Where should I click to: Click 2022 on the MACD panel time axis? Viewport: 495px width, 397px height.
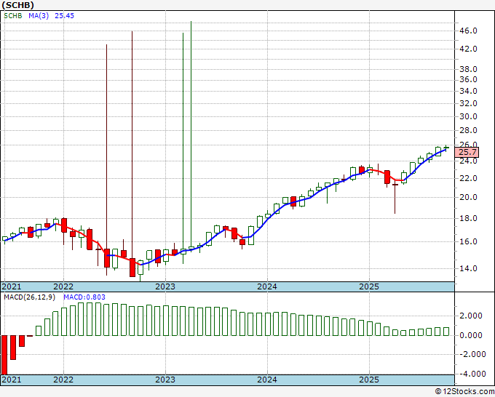tap(63, 380)
